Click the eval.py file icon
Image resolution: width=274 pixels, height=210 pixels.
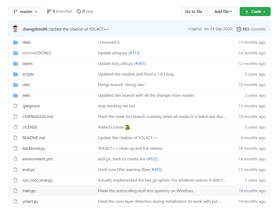pos(15,170)
